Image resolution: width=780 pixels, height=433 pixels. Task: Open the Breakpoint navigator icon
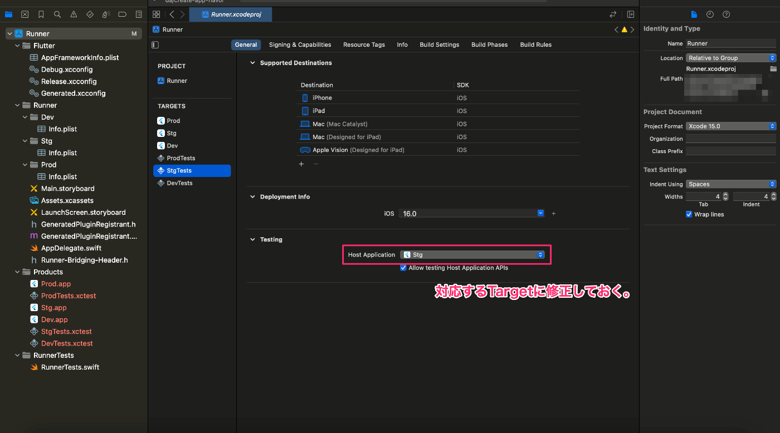point(123,14)
